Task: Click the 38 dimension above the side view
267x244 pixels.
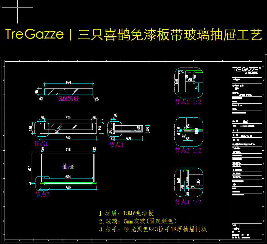Action: pyautogui.click(x=116, y=115)
